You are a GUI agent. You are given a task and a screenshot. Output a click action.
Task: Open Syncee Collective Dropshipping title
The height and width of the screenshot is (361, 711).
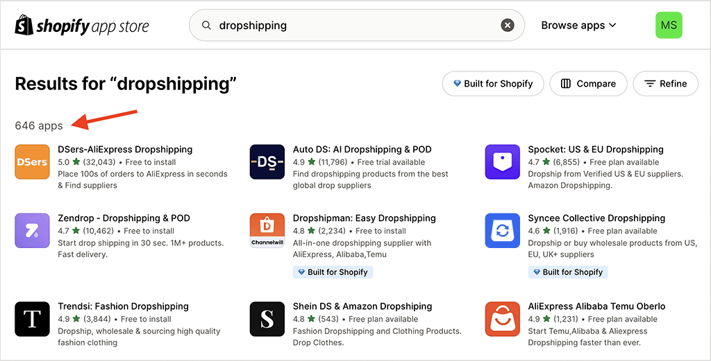click(x=596, y=218)
